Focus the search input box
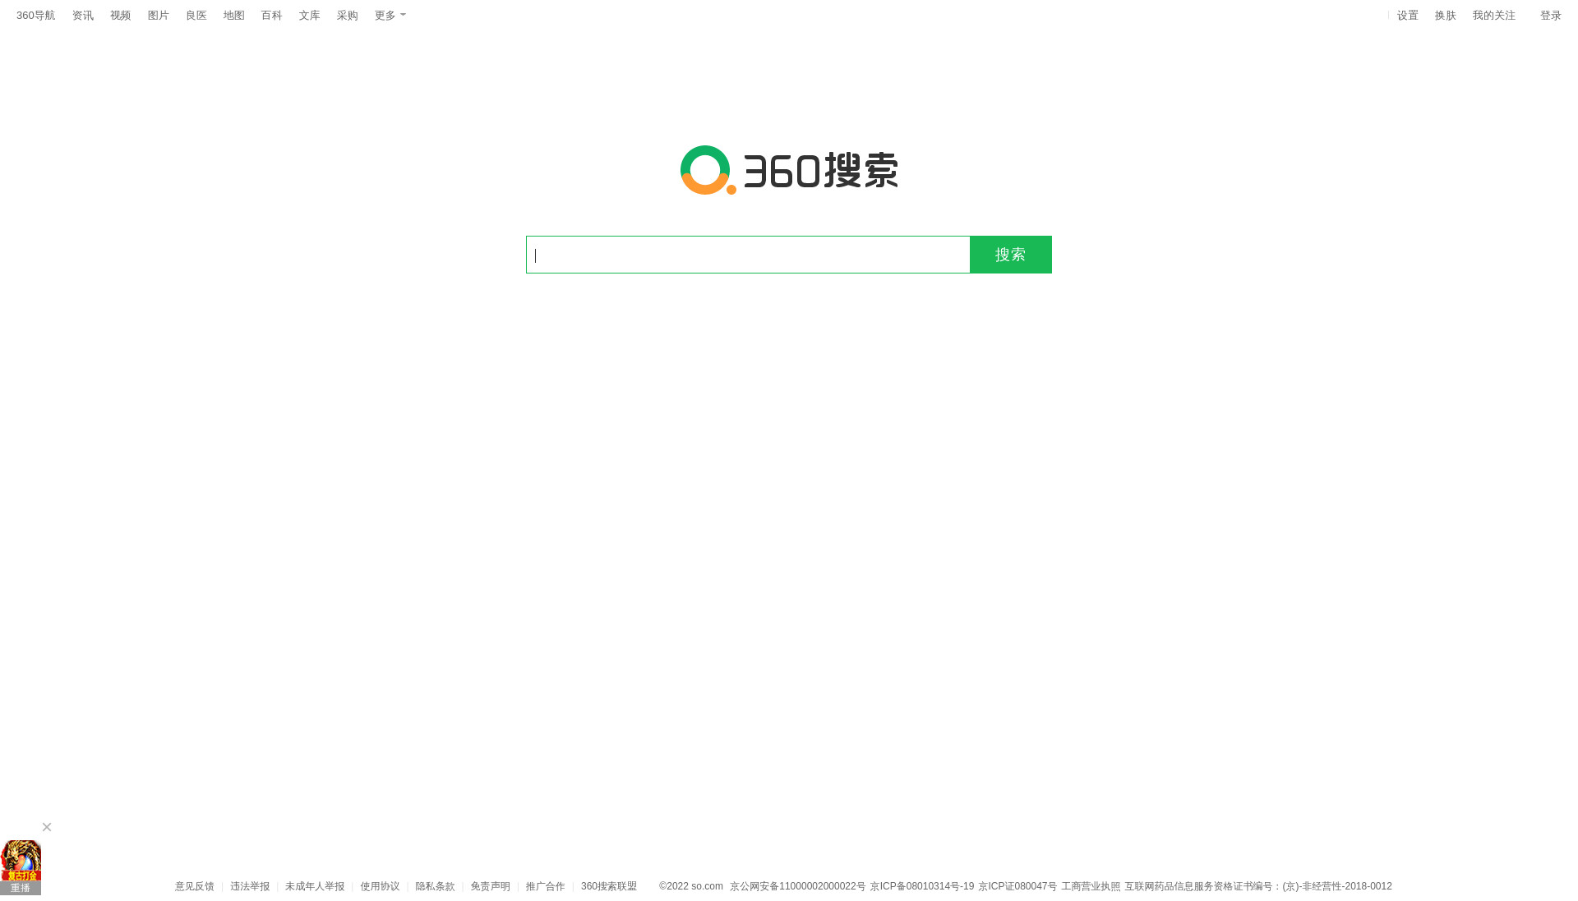 pyautogui.click(x=748, y=255)
